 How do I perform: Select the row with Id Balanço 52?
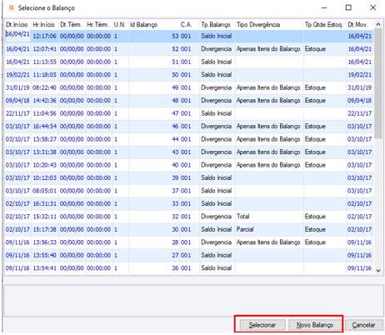tap(189, 49)
